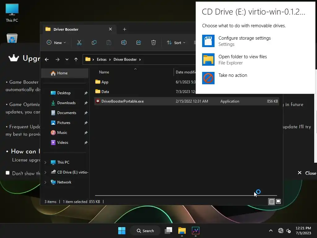Open recent locations chevron
The width and height of the screenshot is (317, 238).
pos(67,59)
